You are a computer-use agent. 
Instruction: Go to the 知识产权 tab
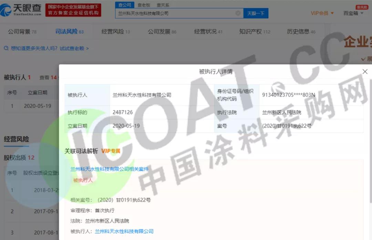click(255, 32)
